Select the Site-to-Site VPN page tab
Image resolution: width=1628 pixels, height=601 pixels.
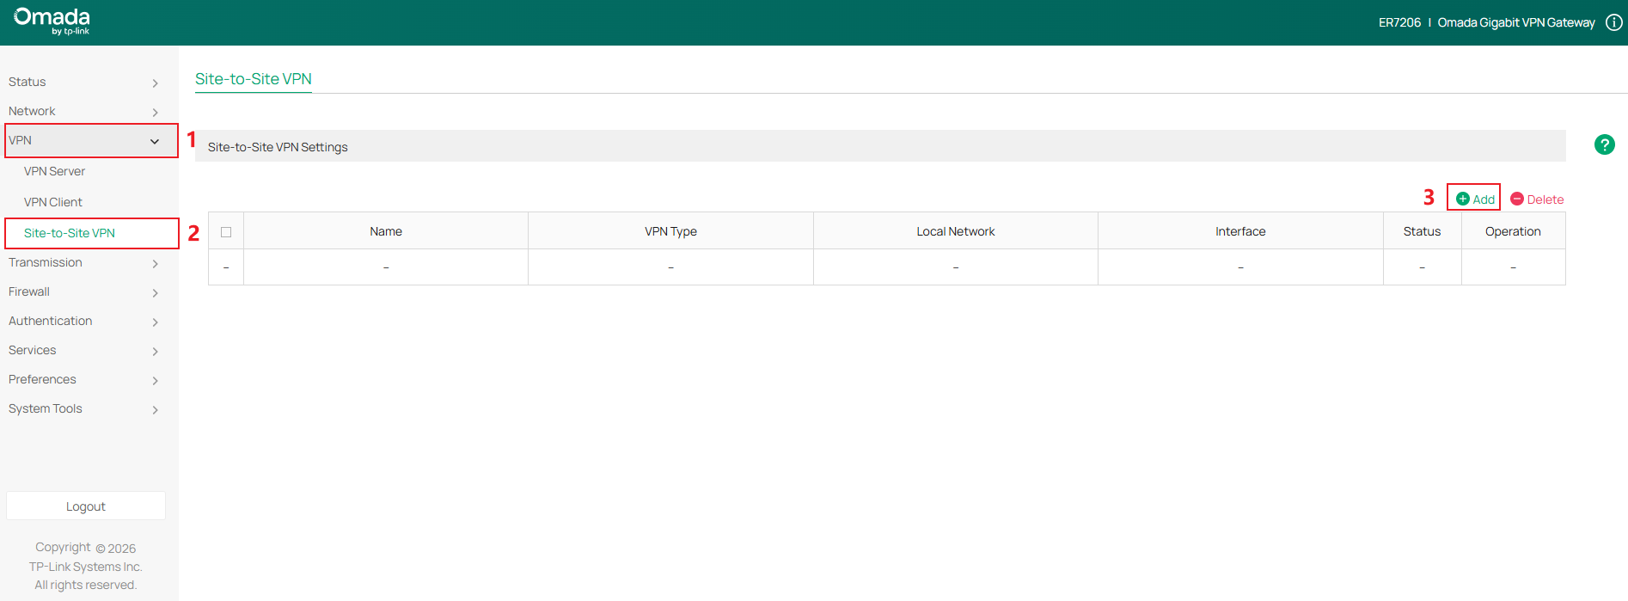(x=254, y=79)
